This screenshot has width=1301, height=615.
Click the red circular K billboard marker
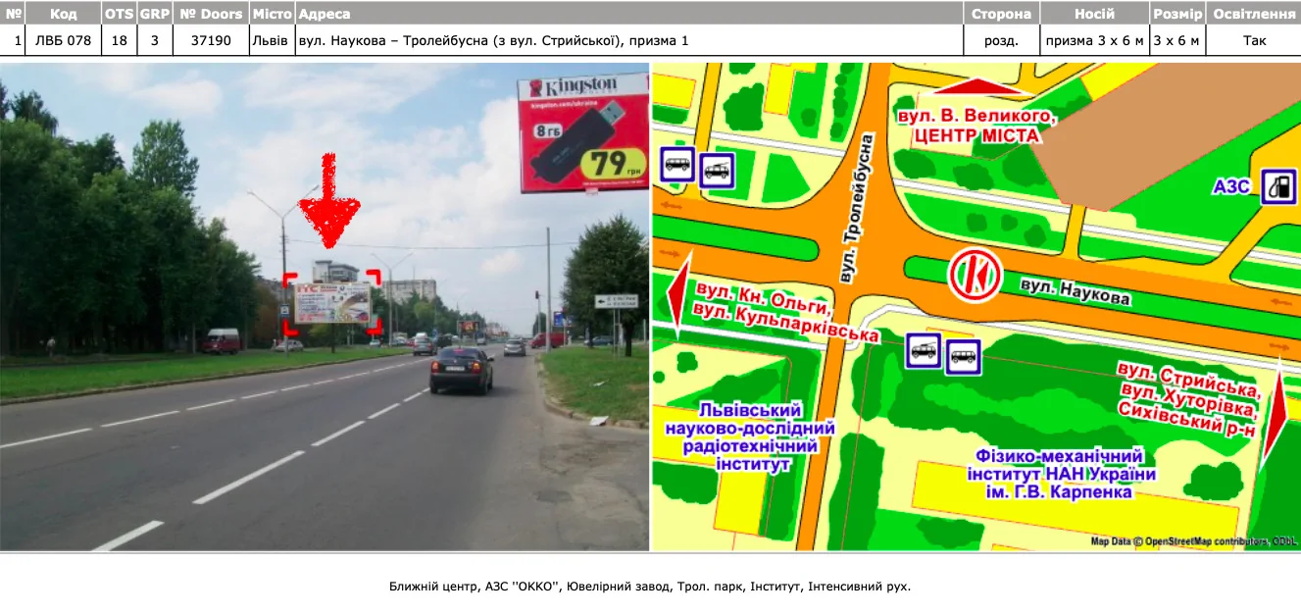975,275
